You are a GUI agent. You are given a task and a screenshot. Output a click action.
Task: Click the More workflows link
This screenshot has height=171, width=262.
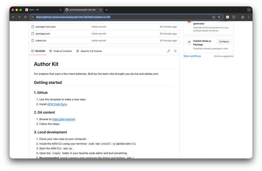[192, 56]
